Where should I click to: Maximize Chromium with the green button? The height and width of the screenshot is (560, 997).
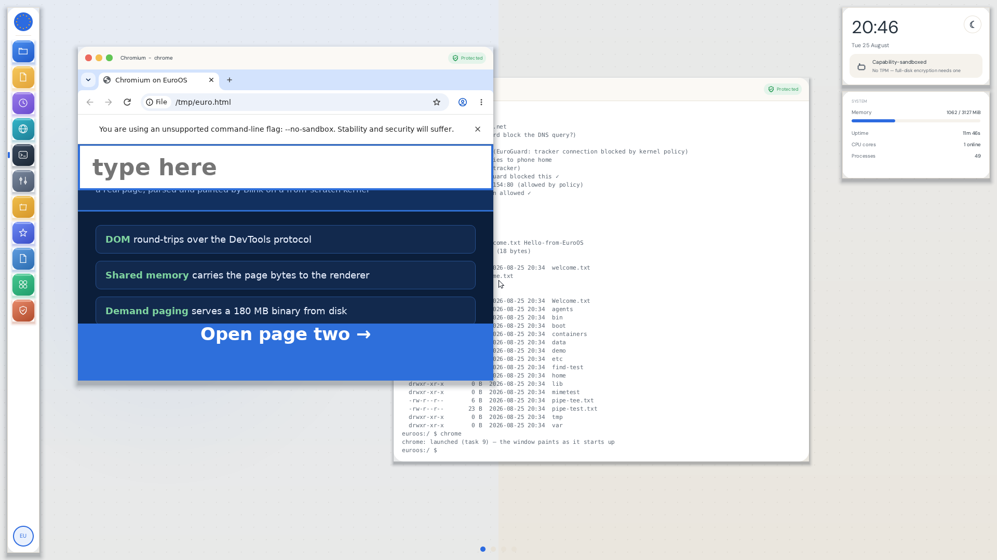(x=110, y=58)
